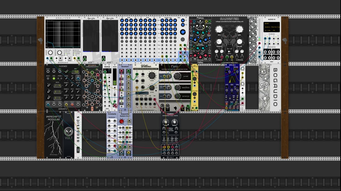Screen dimensions: 341x191
Task: Turn the SMOOTH knob on the Analyzer
Action: [59, 53]
